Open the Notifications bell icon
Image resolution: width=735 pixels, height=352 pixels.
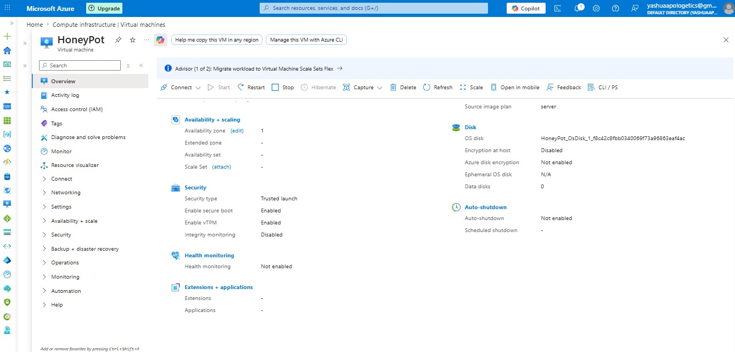(577, 8)
